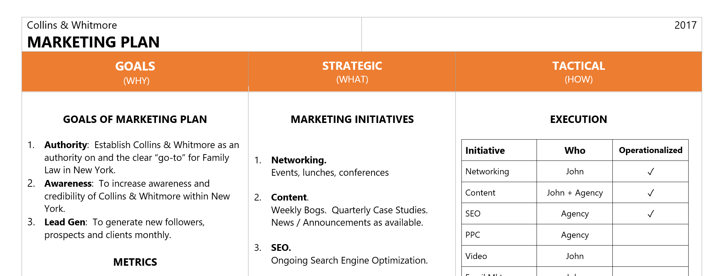
Task: Click empty Operationalized cell for PPC
Action: pyautogui.click(x=650, y=235)
